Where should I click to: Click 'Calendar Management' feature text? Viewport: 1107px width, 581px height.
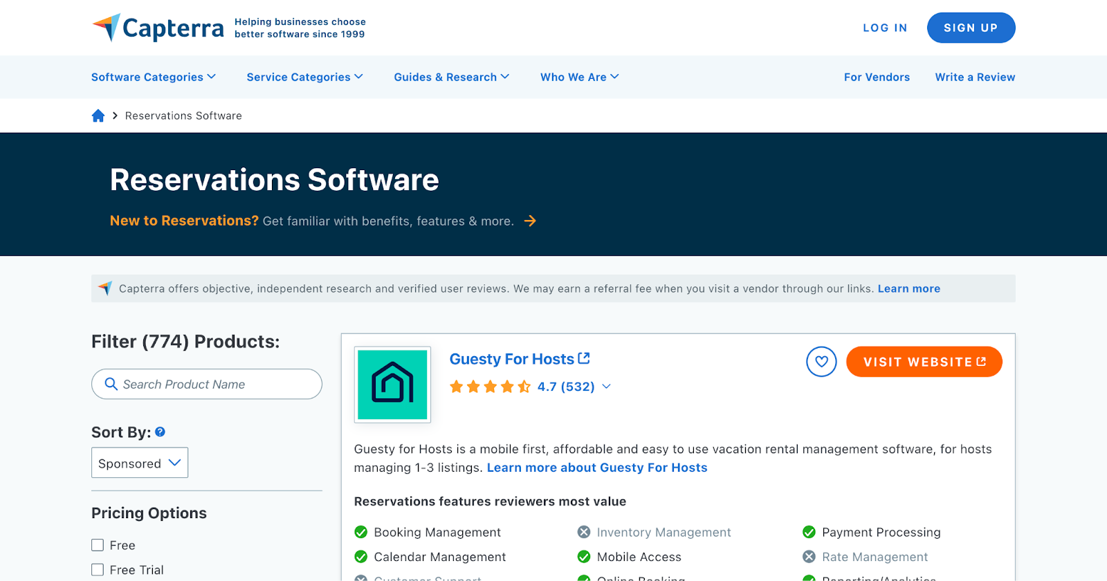point(440,557)
